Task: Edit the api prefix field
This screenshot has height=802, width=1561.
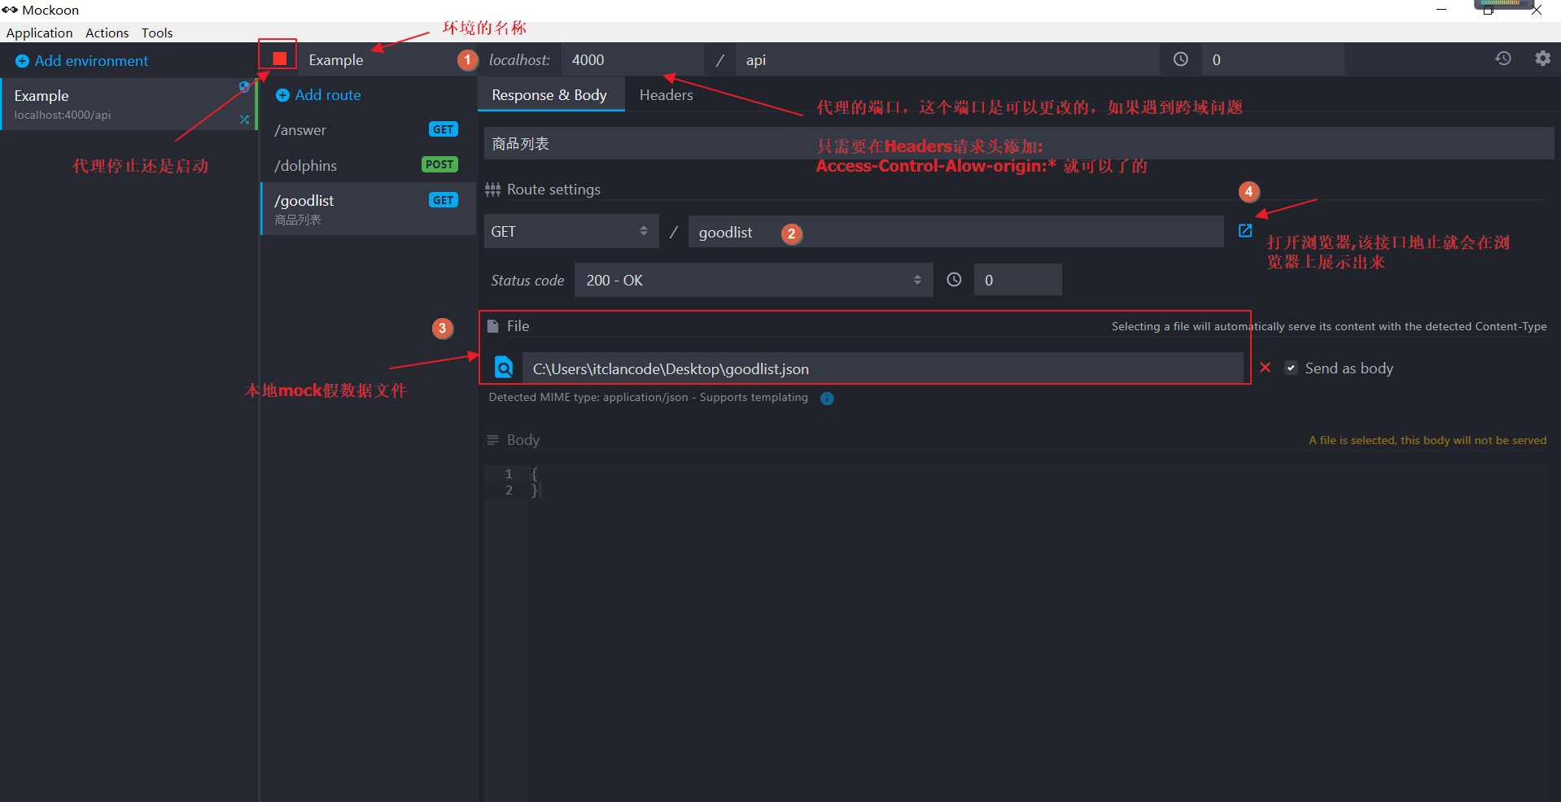Action: pos(947,60)
